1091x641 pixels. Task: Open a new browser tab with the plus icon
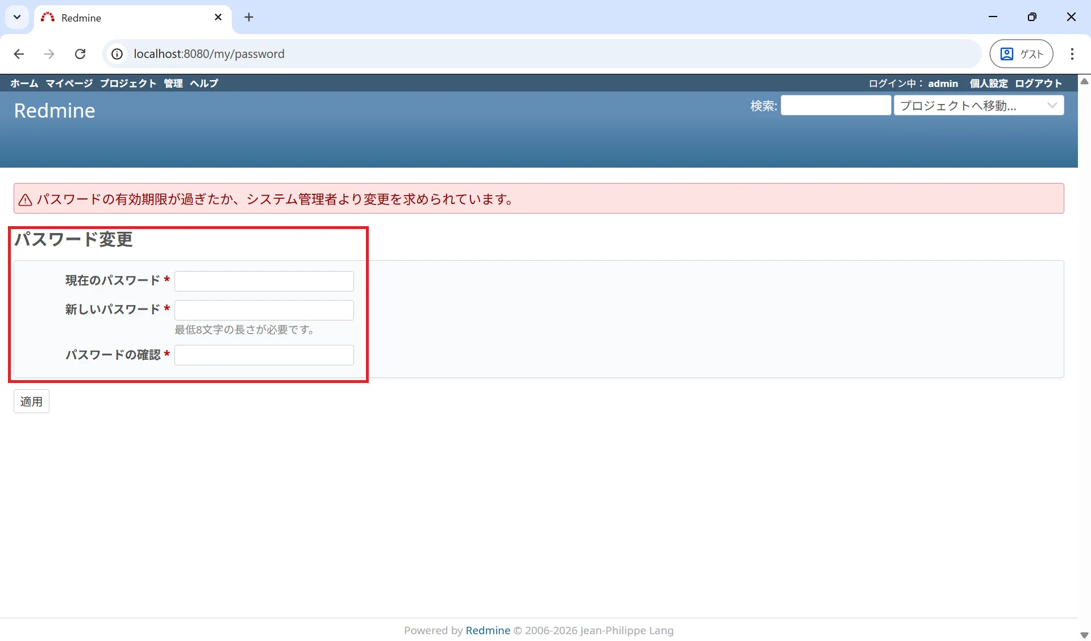click(249, 17)
